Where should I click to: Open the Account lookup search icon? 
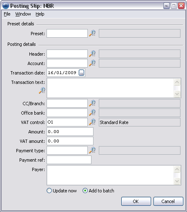92,63
